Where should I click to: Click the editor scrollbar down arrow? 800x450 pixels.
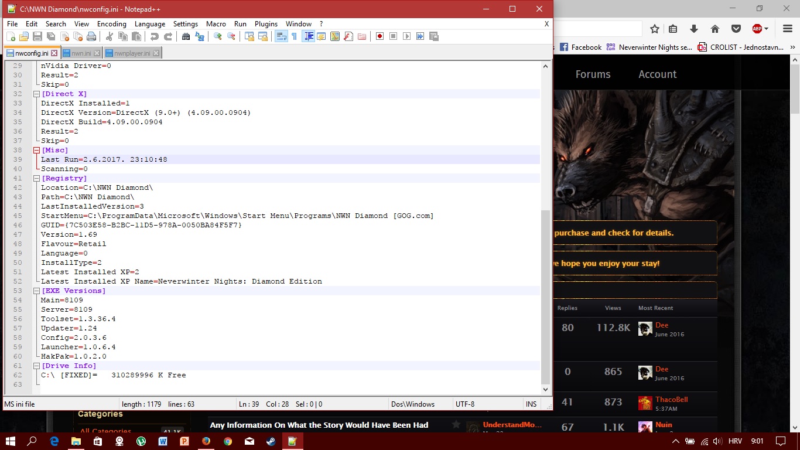pos(546,389)
